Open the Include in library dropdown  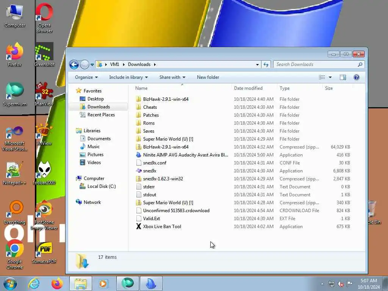[128, 77]
